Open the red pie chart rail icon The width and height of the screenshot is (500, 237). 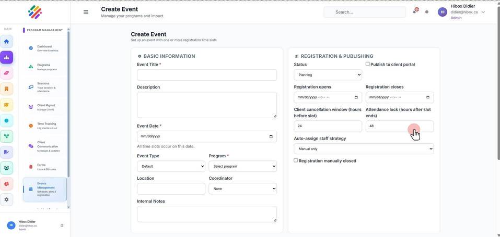pos(6,183)
